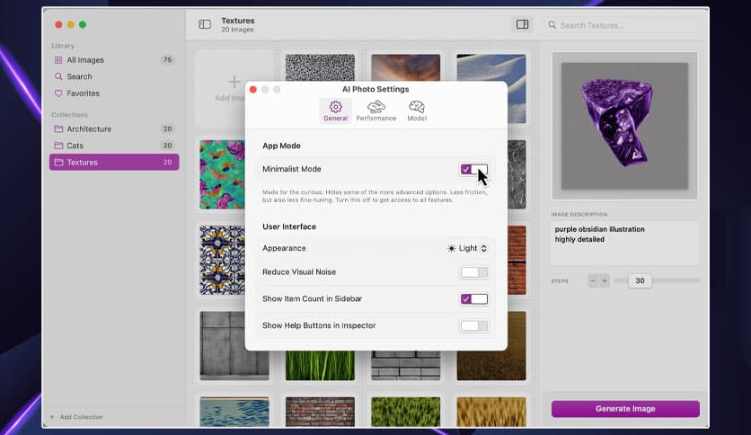
Task: Enable Show Help Buttons in Inspector
Action: click(473, 325)
